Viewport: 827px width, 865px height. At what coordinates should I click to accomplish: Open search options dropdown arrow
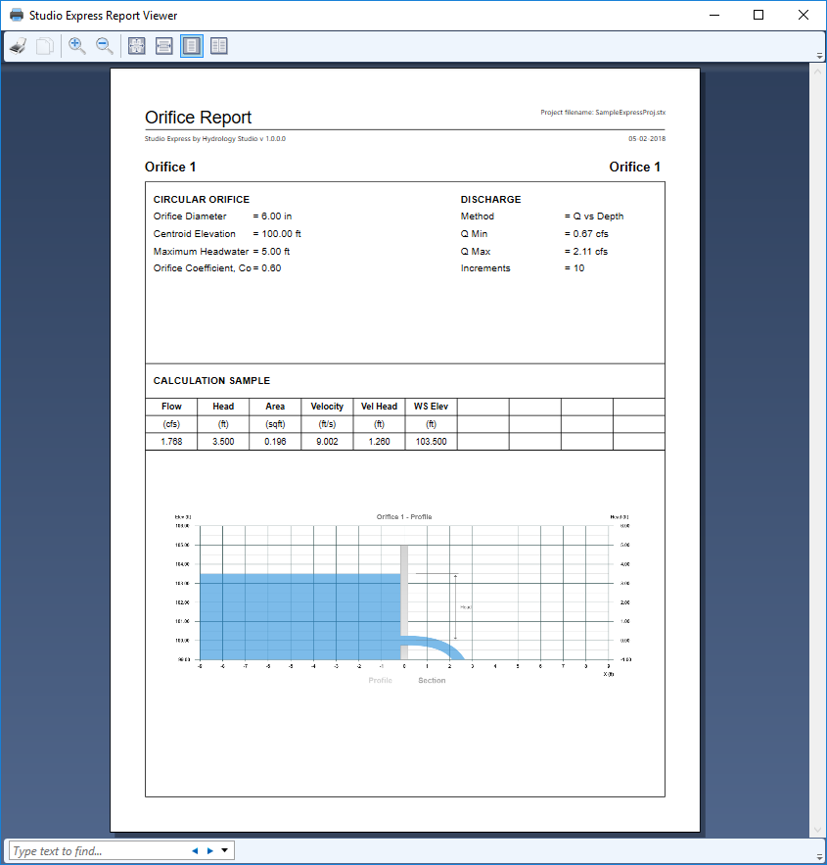225,850
